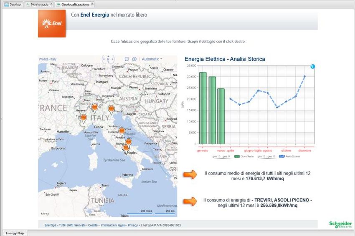Close the Geolocalizzazione tab
The height and width of the screenshot is (236, 355).
pyautogui.click(x=92, y=4)
